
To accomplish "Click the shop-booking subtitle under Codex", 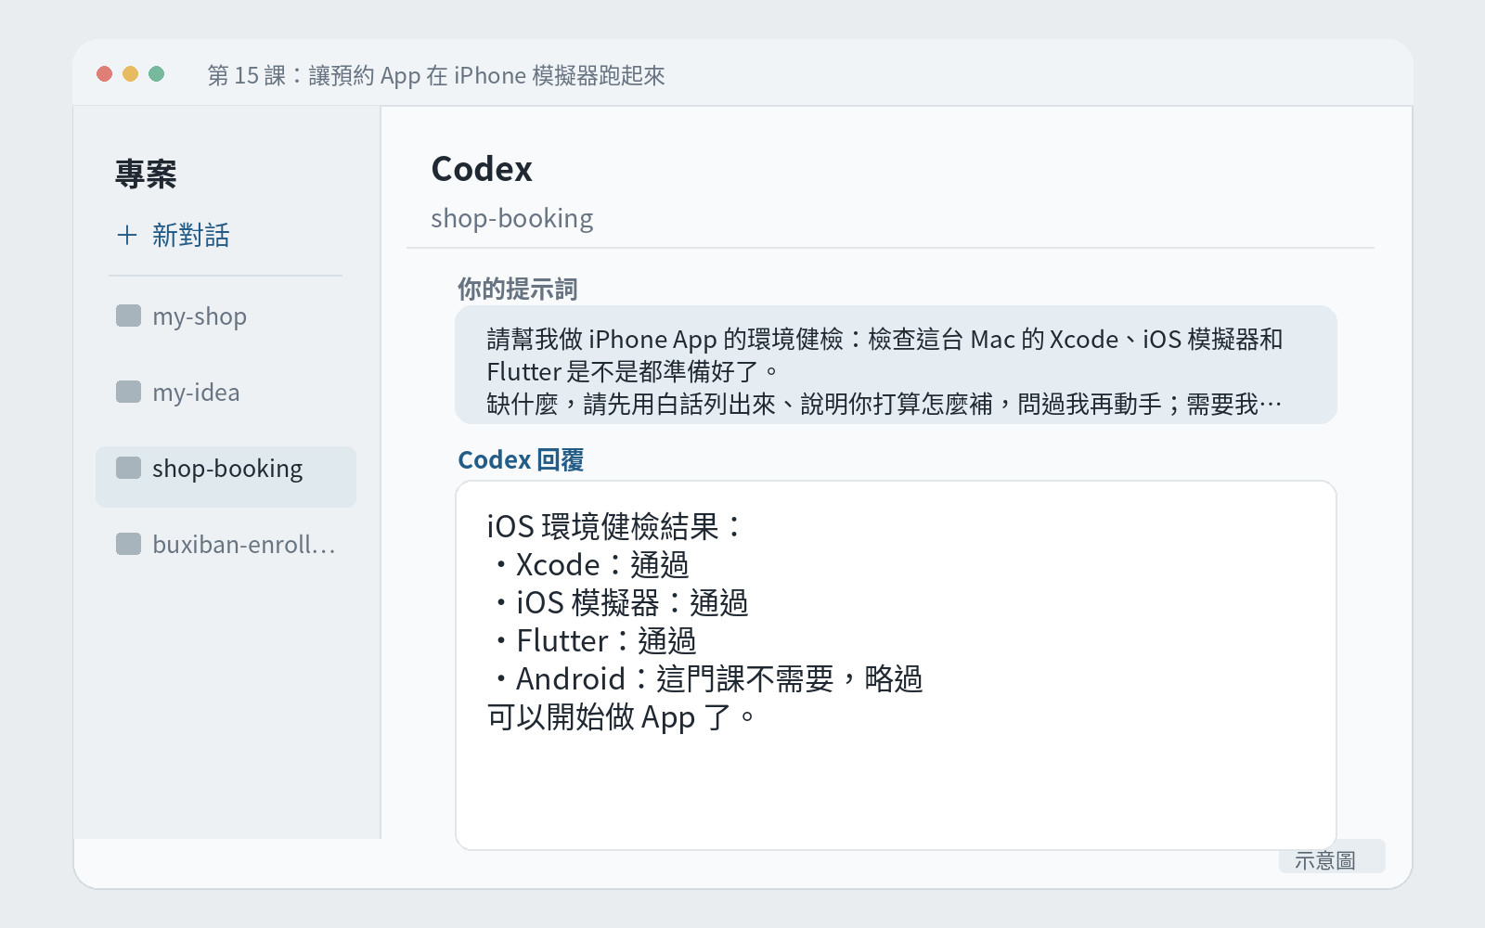I will coord(511,219).
